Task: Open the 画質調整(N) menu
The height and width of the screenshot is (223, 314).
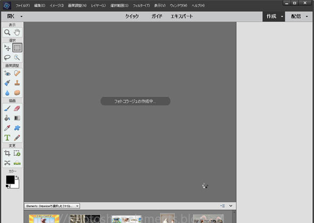Action: click(77, 6)
